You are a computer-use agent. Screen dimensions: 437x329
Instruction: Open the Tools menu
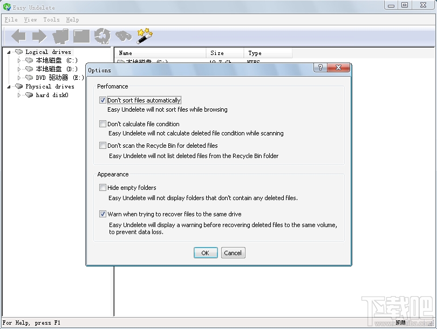[51, 19]
